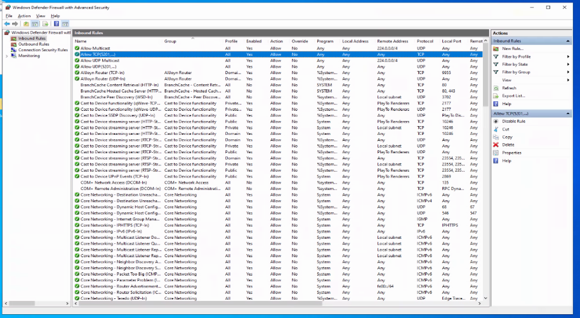580x318 pixels.
Task: Click check icon of Core Networking - Teredo (UDP-In)
Action: click(77, 298)
